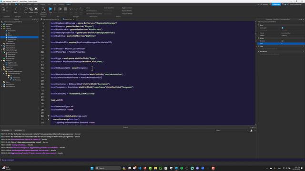Select Bloom under Lighting in Explorer
This screenshot has width=305, height=171.
pyautogui.click(x=10, y=35)
